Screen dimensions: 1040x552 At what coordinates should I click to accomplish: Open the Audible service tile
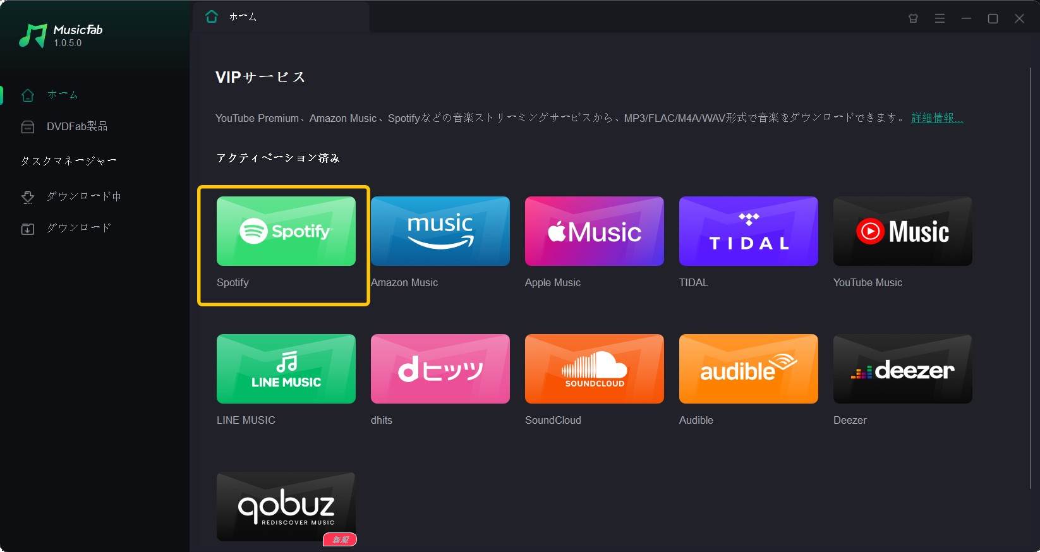(748, 369)
